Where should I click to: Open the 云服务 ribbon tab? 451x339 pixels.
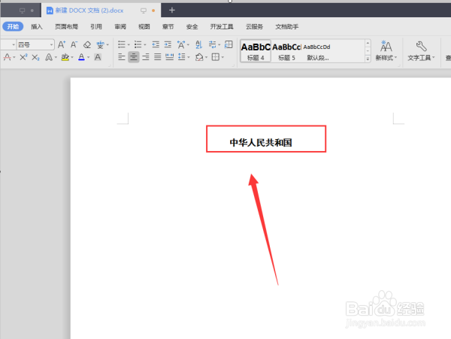pos(254,27)
